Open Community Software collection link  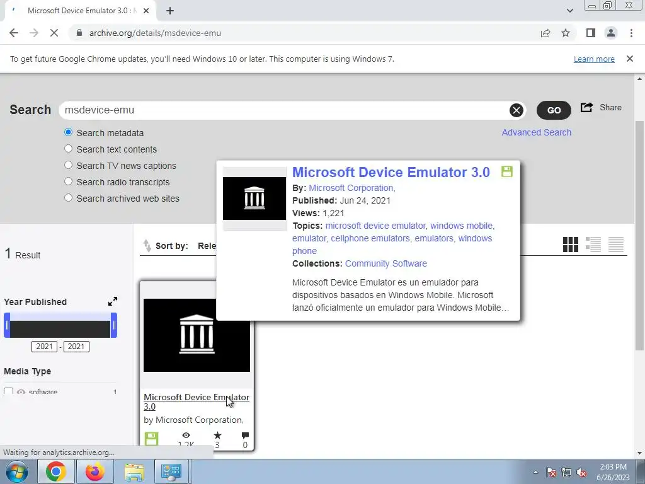386,263
